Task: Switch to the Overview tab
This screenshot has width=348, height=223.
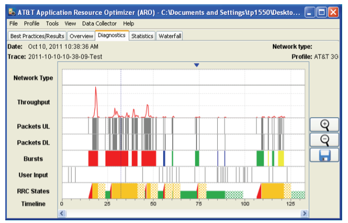Action: pos(81,36)
